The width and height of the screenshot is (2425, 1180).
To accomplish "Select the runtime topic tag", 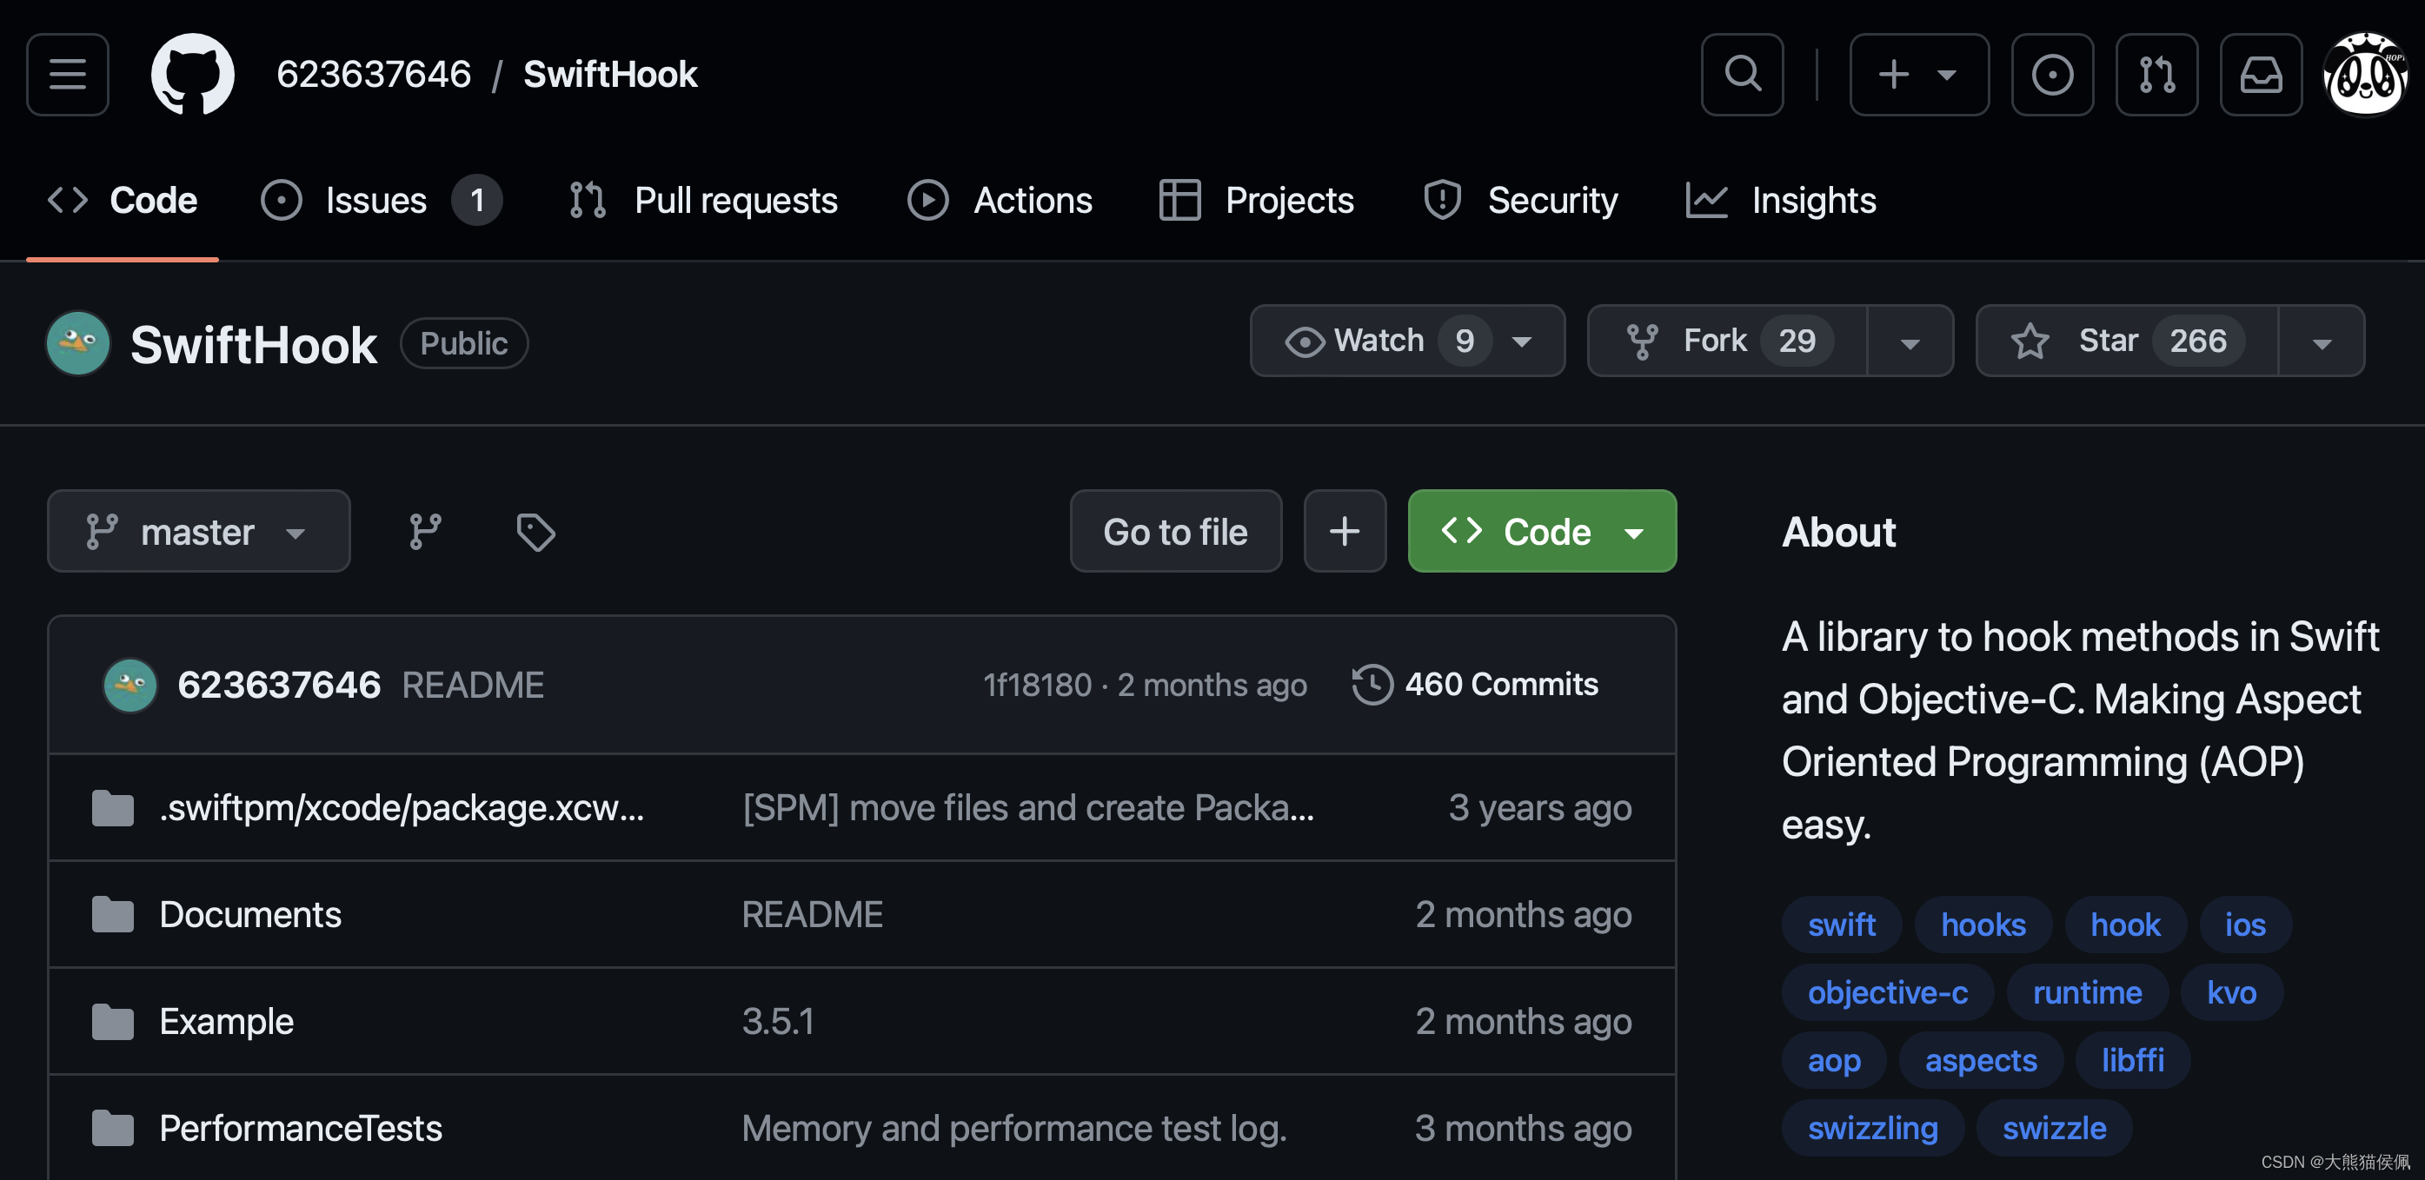I will (2087, 992).
